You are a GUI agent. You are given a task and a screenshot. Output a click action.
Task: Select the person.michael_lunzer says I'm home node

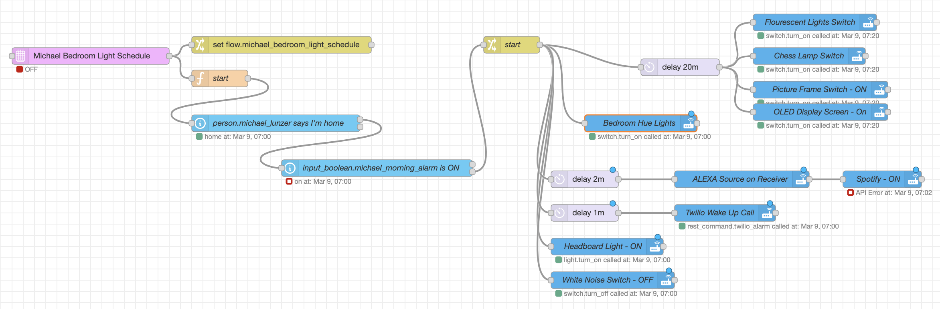[276, 123]
